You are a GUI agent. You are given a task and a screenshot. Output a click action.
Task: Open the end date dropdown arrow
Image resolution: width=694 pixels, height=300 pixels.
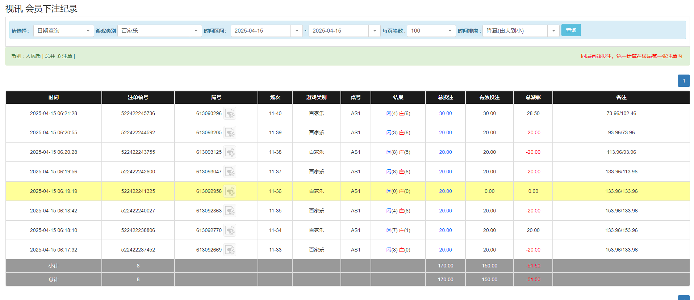374,31
